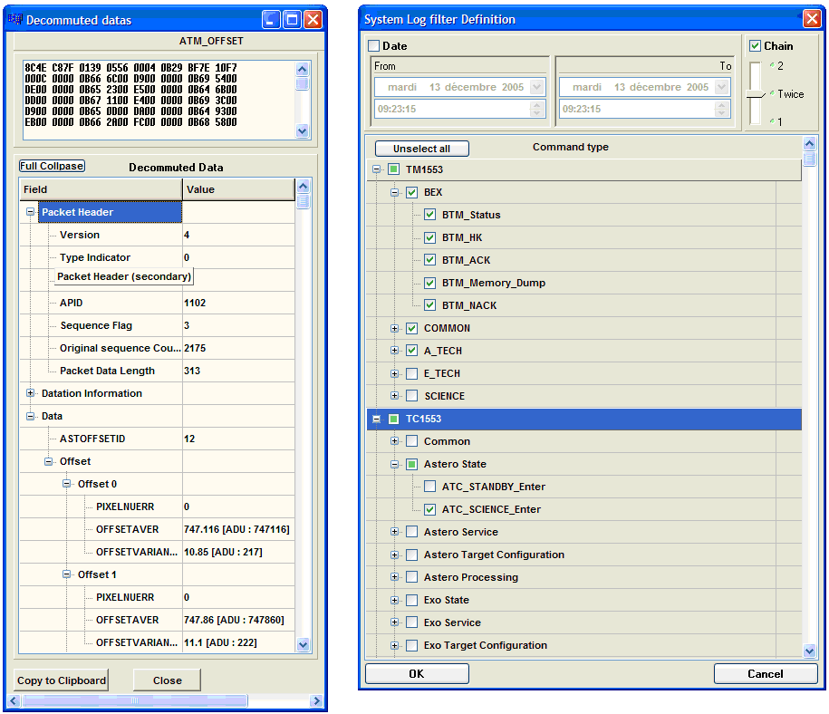Check the ATC_STANDBY_Enter checkbox

[430, 487]
